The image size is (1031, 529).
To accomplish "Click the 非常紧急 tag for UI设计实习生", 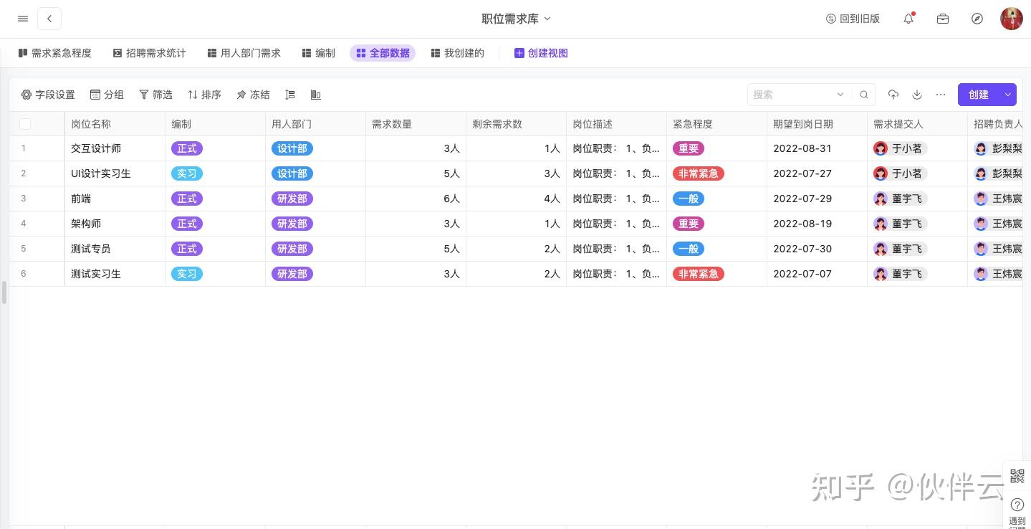I will click(698, 173).
